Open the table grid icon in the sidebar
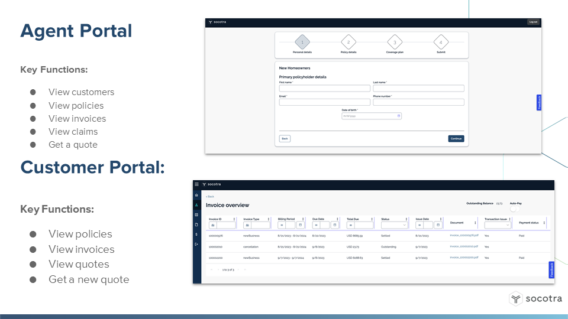 coord(196,215)
